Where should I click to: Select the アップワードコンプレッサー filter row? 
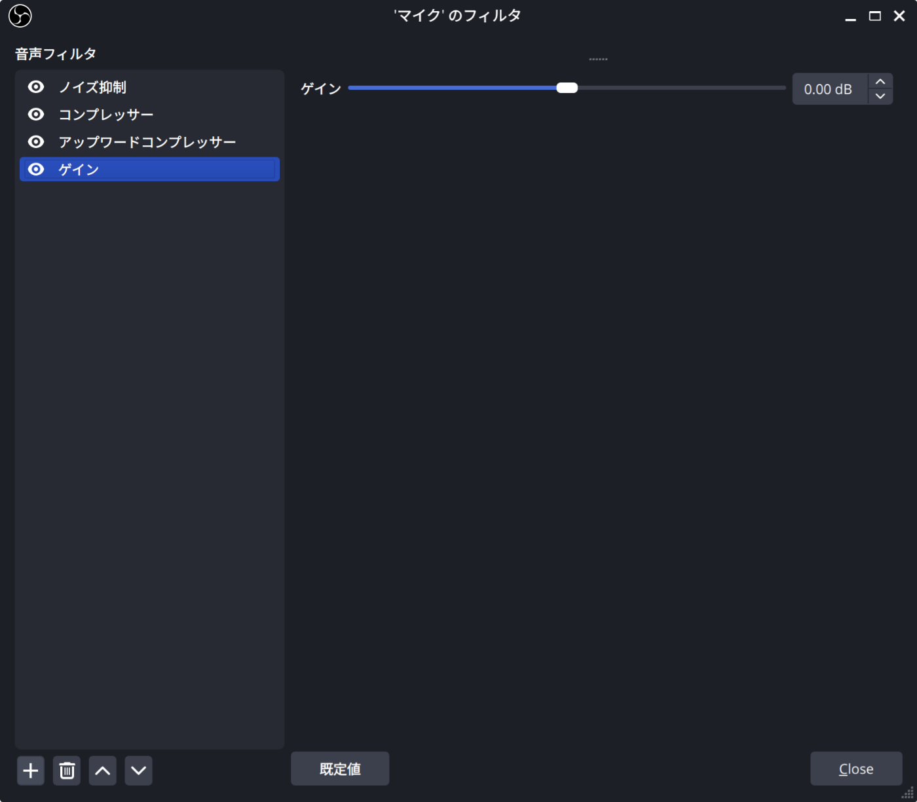click(149, 142)
